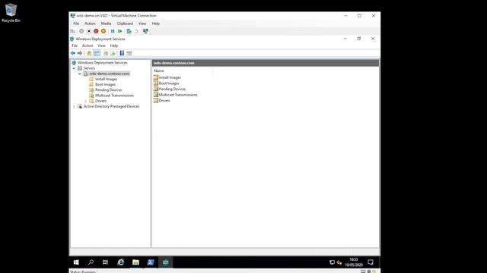Launch Internet Explorer from taskbar
Image resolution: width=487 pixels, height=273 pixels.
coord(120,262)
